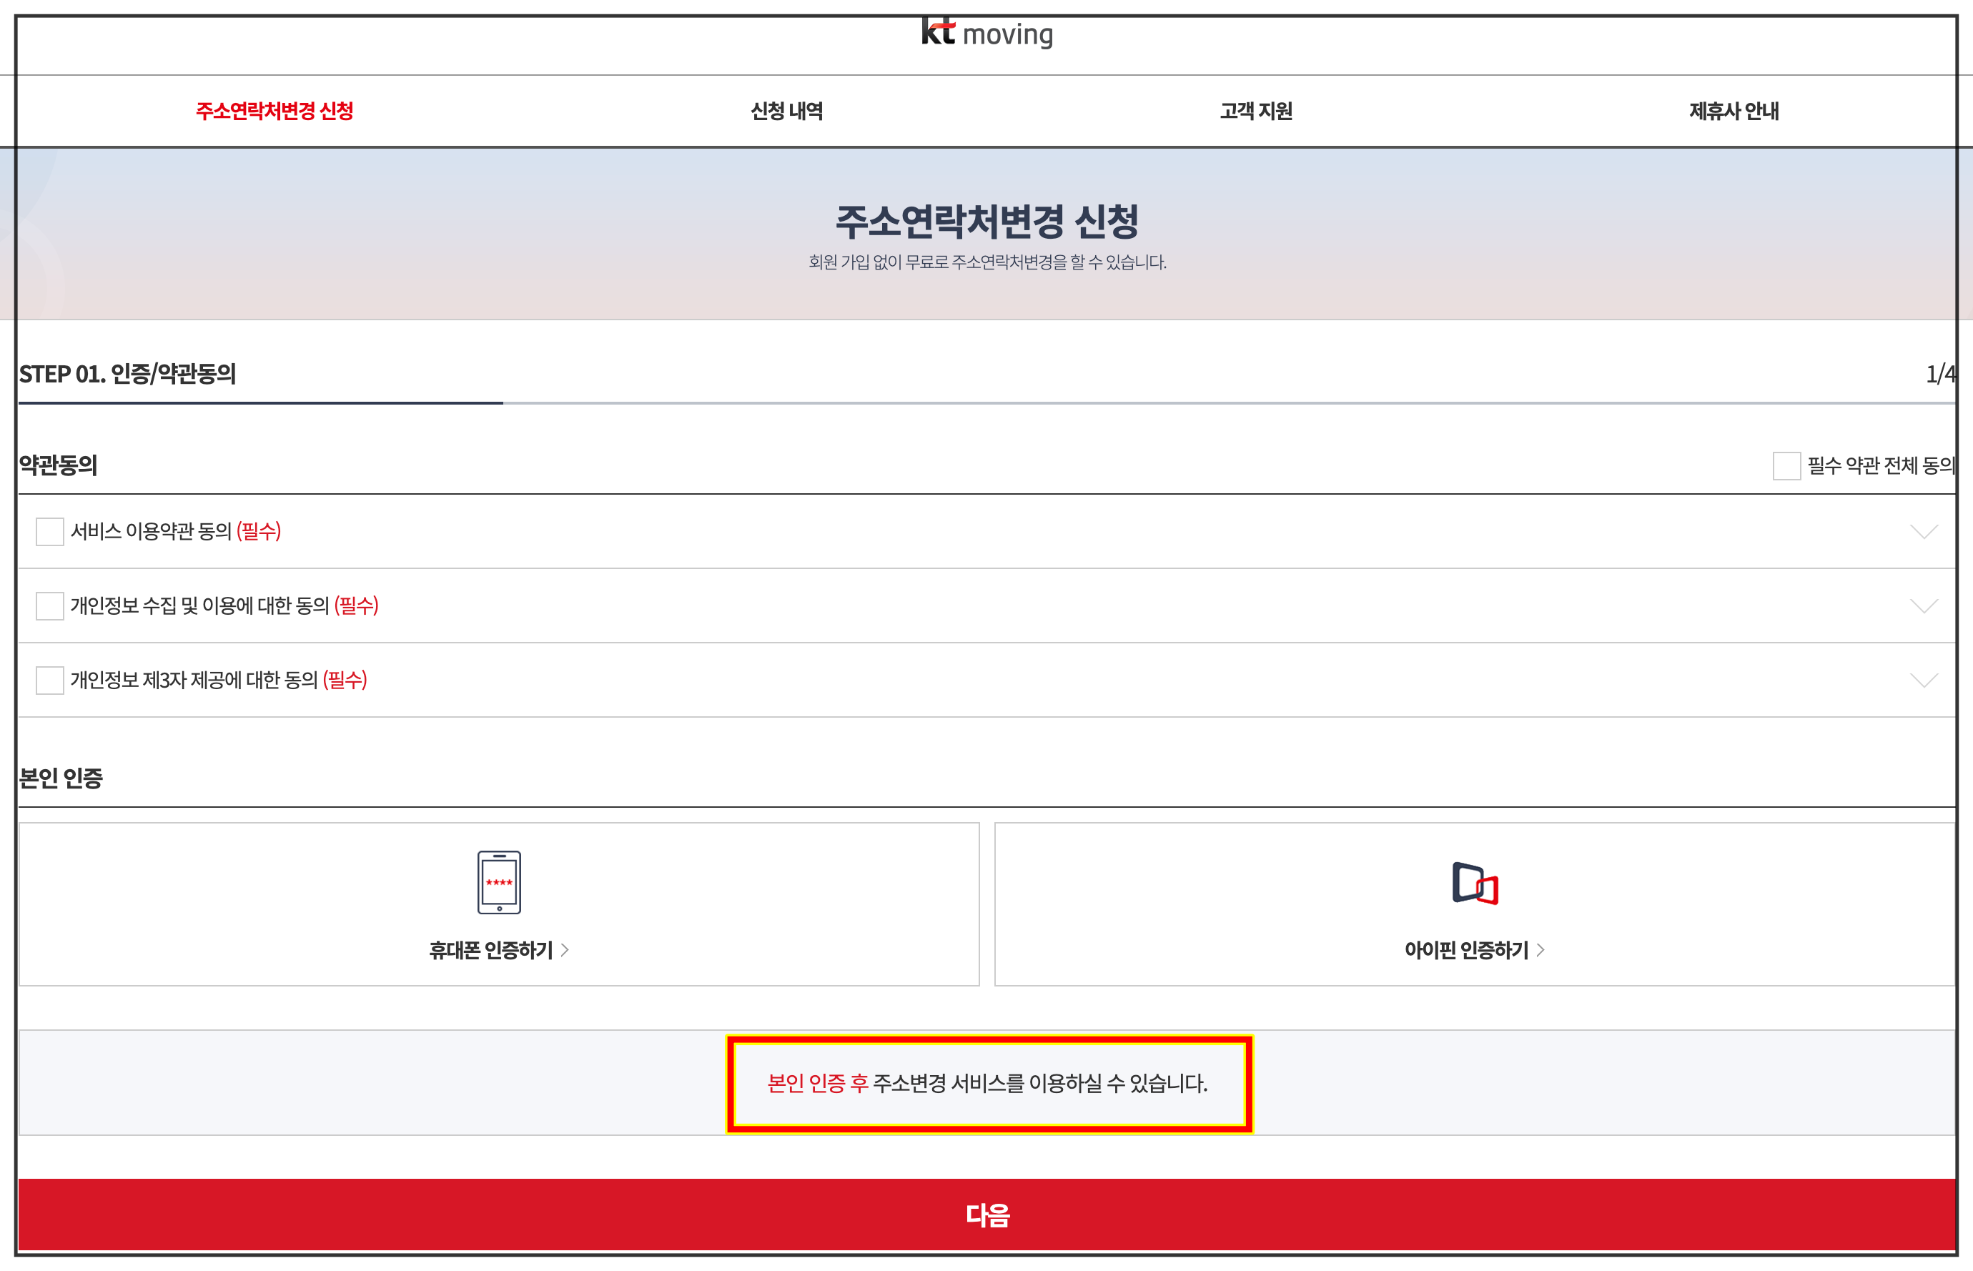Select 휴대폰 인증하기 link text

(491, 950)
